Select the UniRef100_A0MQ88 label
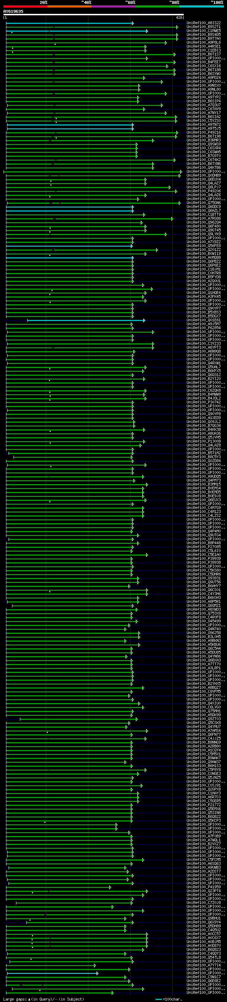This screenshot has width=227, height=1002. click(204, 257)
